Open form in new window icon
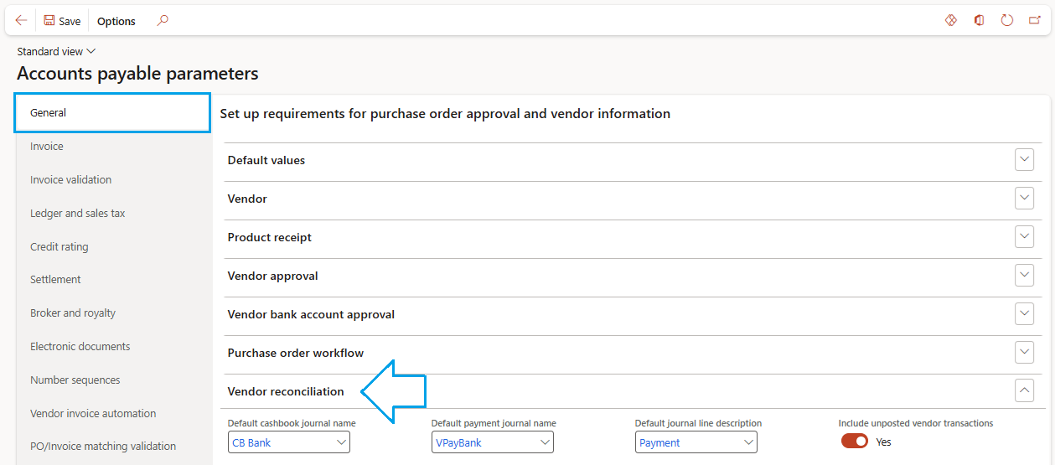Image resolution: width=1055 pixels, height=465 pixels. 1035,20
